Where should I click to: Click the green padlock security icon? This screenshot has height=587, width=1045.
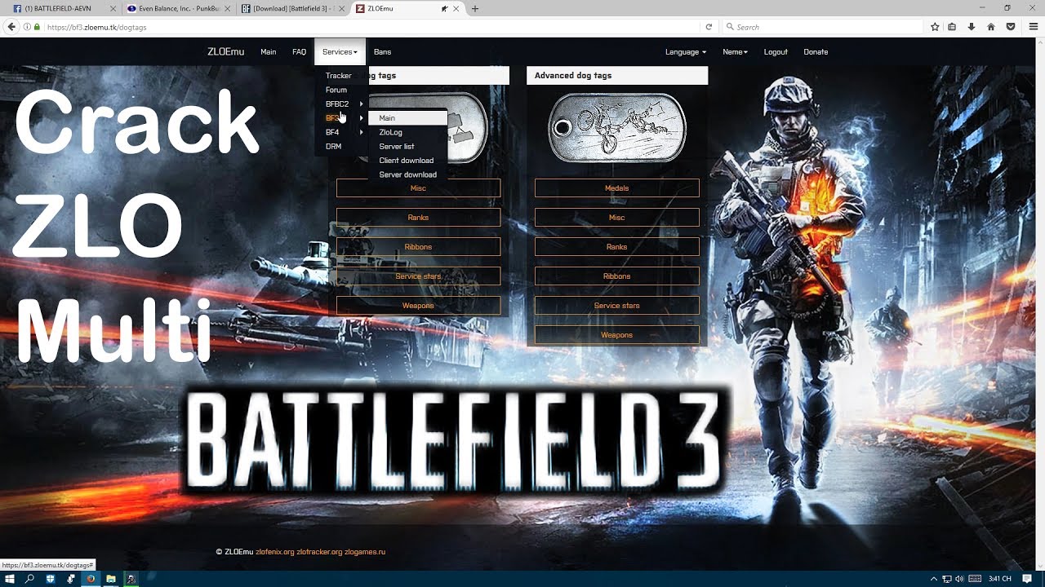[37, 27]
